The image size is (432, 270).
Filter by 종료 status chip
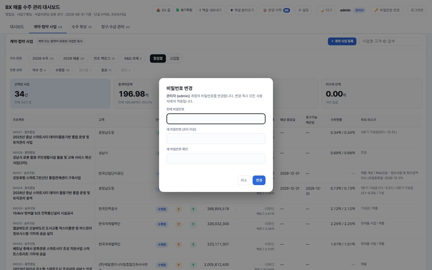click(106, 70)
